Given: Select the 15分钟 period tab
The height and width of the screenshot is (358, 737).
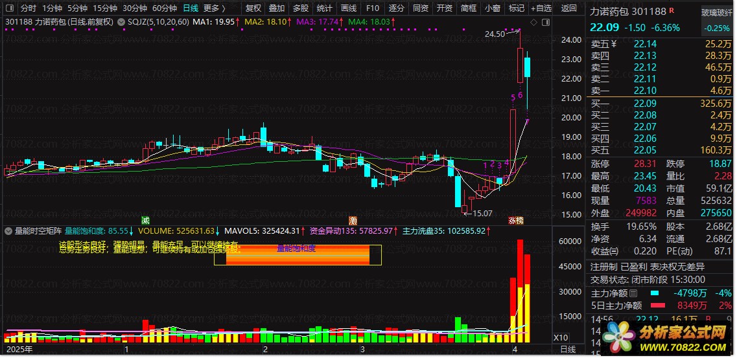Looking at the screenshot, I should click(104, 8).
